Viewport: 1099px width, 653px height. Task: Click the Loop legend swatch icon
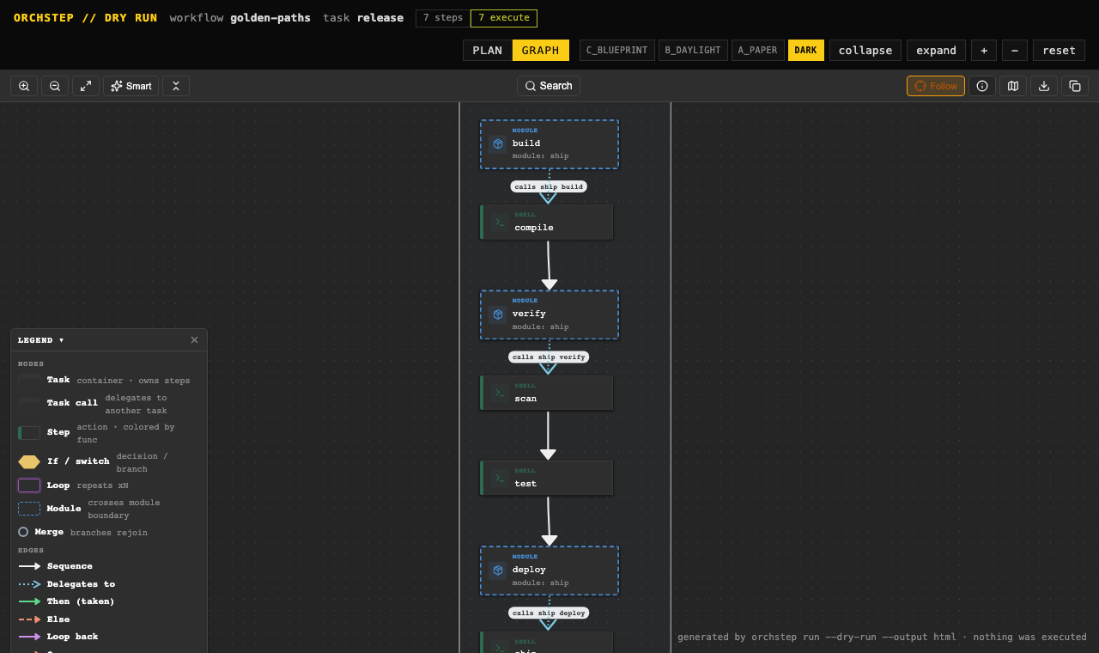point(29,485)
